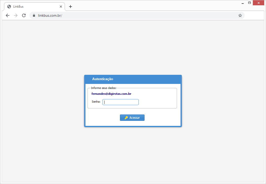This screenshot has height=184, width=266.
Task: Click the globe favicon on the LinkBus tab
Action: [x=9, y=7]
